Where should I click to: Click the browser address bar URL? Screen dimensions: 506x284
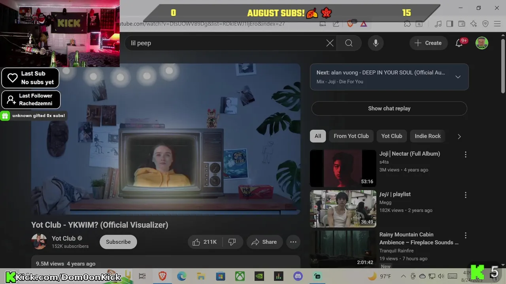click(x=202, y=24)
